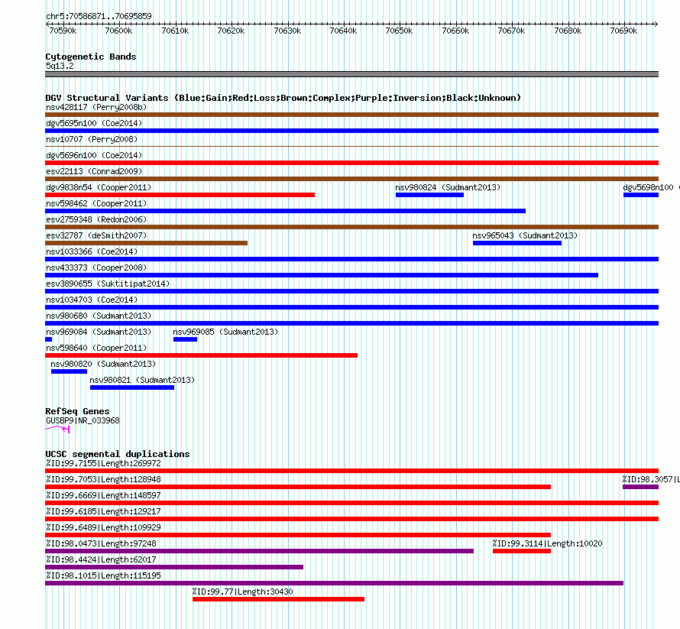Click the %ID:98.3057 duplication label

[650, 479]
